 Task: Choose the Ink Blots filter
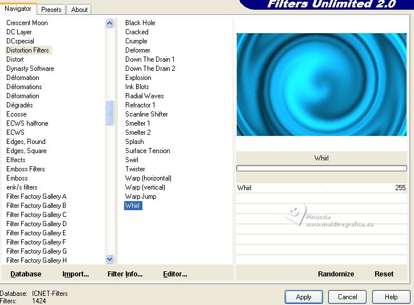[x=137, y=87]
